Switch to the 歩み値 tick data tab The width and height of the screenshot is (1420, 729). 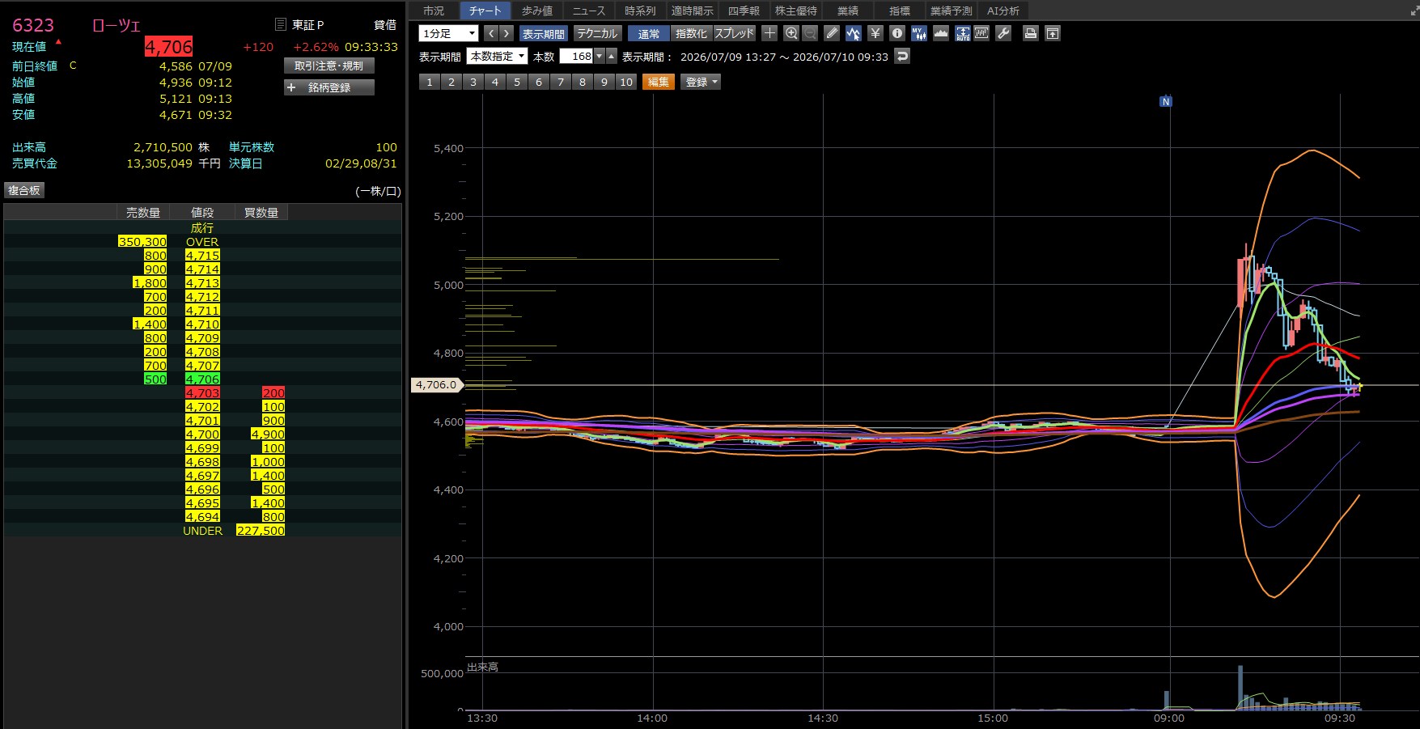[x=537, y=11]
